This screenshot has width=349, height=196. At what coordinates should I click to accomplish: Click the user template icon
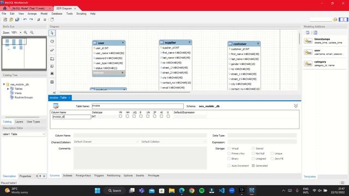[x=308, y=52]
